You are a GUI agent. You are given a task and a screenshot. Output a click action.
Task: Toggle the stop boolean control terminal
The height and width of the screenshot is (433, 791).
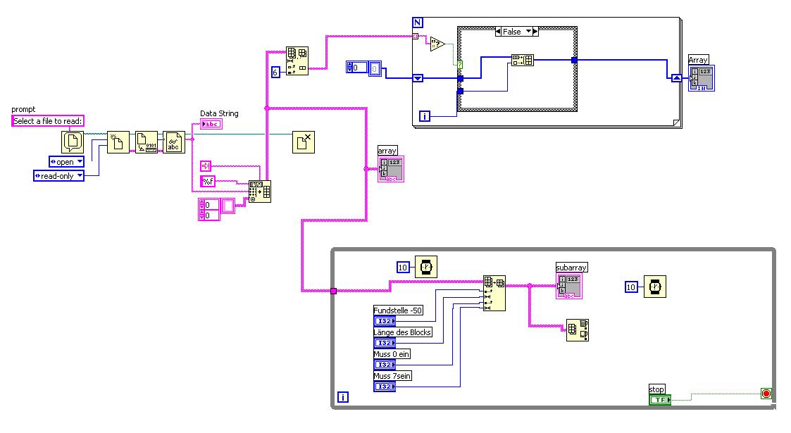click(660, 400)
